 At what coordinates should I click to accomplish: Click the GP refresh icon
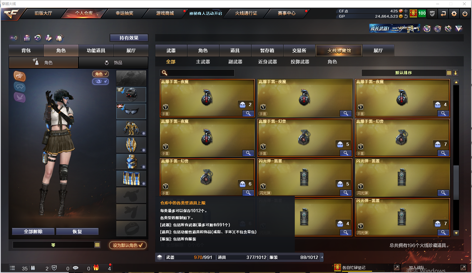click(x=406, y=16)
